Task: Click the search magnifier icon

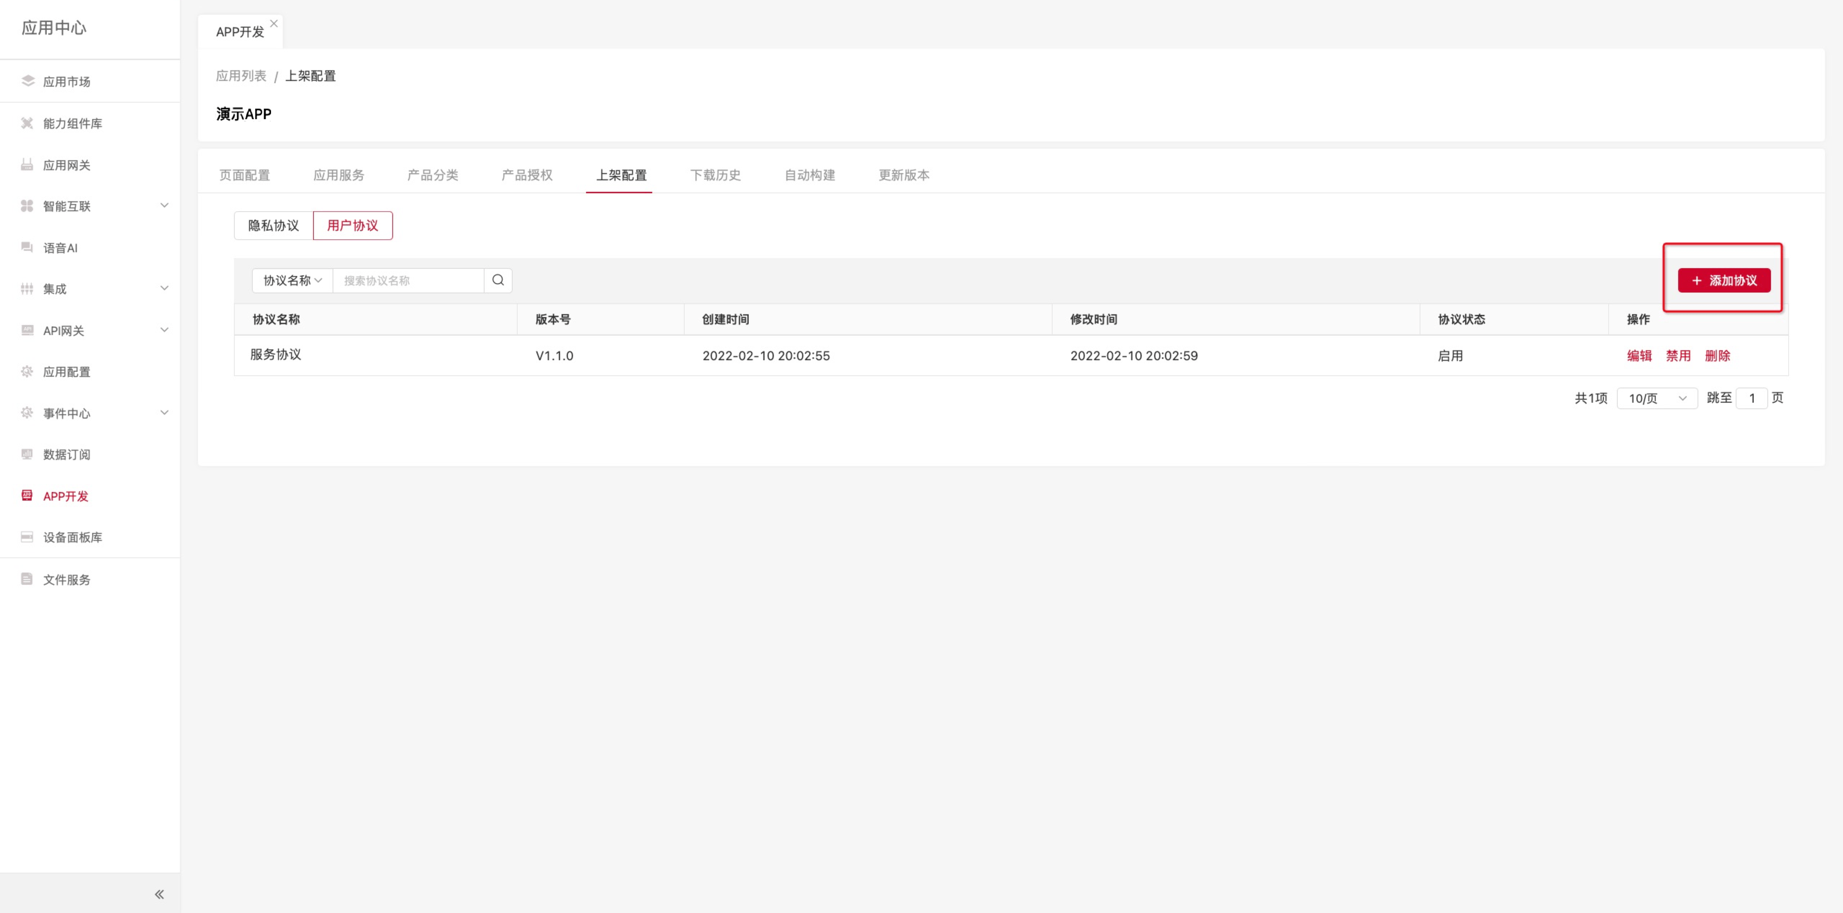Action: [498, 280]
